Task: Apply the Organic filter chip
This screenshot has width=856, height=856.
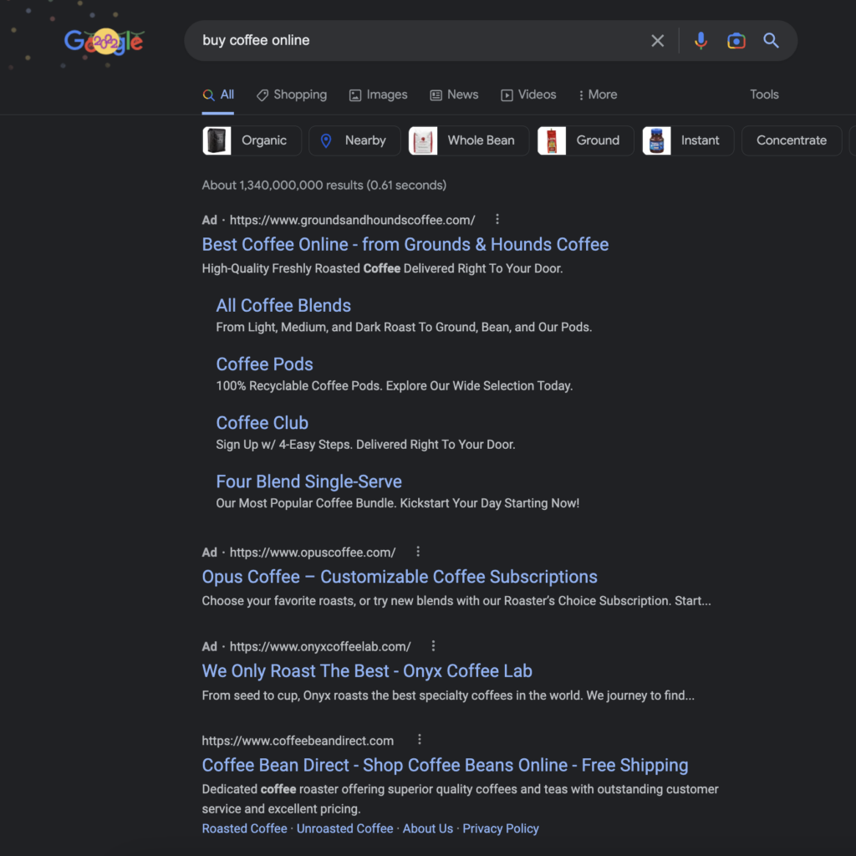Action: click(x=252, y=140)
